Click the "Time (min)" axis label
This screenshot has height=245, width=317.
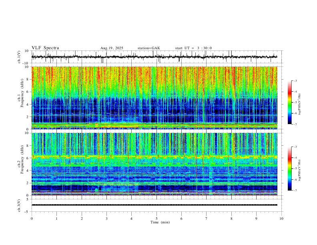[x=160, y=222]
